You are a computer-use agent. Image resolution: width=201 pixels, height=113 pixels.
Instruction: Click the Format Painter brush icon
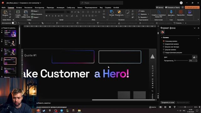[x=10, y=17]
